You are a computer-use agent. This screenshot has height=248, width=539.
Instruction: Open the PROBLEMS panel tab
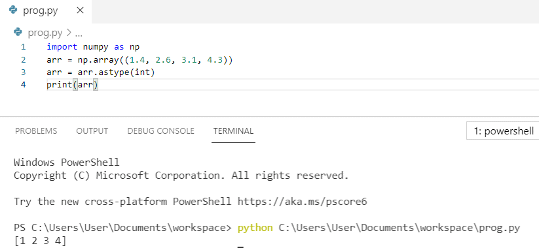36,131
